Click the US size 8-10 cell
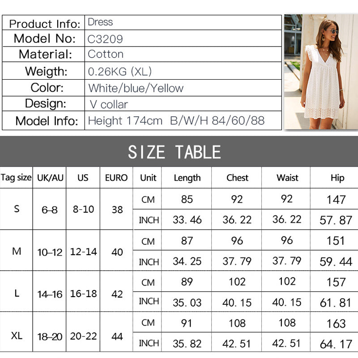The image size is (358, 358). 83,209
